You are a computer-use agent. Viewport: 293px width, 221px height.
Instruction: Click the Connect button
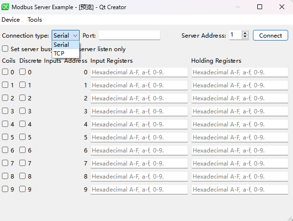(x=270, y=35)
